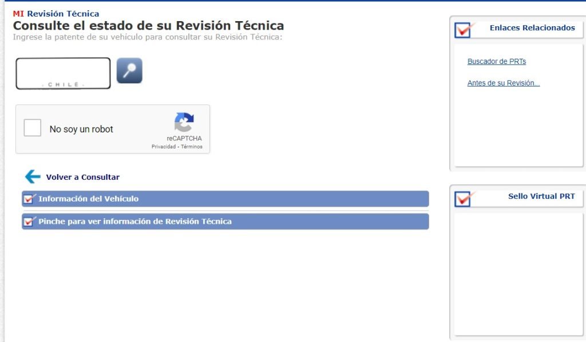Viewport: 586px width, 342px height.
Task: Expand Información del Vehículo section
Action: click(x=225, y=199)
